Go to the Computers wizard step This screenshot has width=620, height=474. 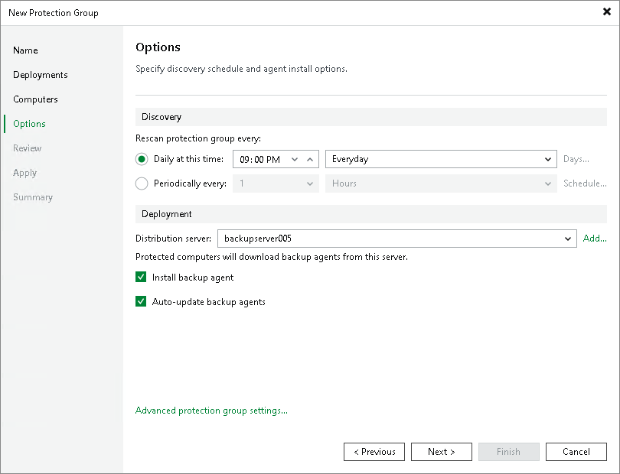35,99
